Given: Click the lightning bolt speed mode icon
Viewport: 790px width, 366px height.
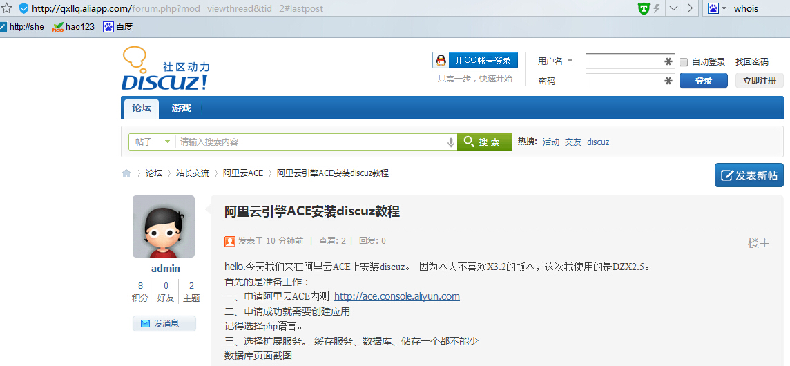Looking at the screenshot, I should pos(657,8).
